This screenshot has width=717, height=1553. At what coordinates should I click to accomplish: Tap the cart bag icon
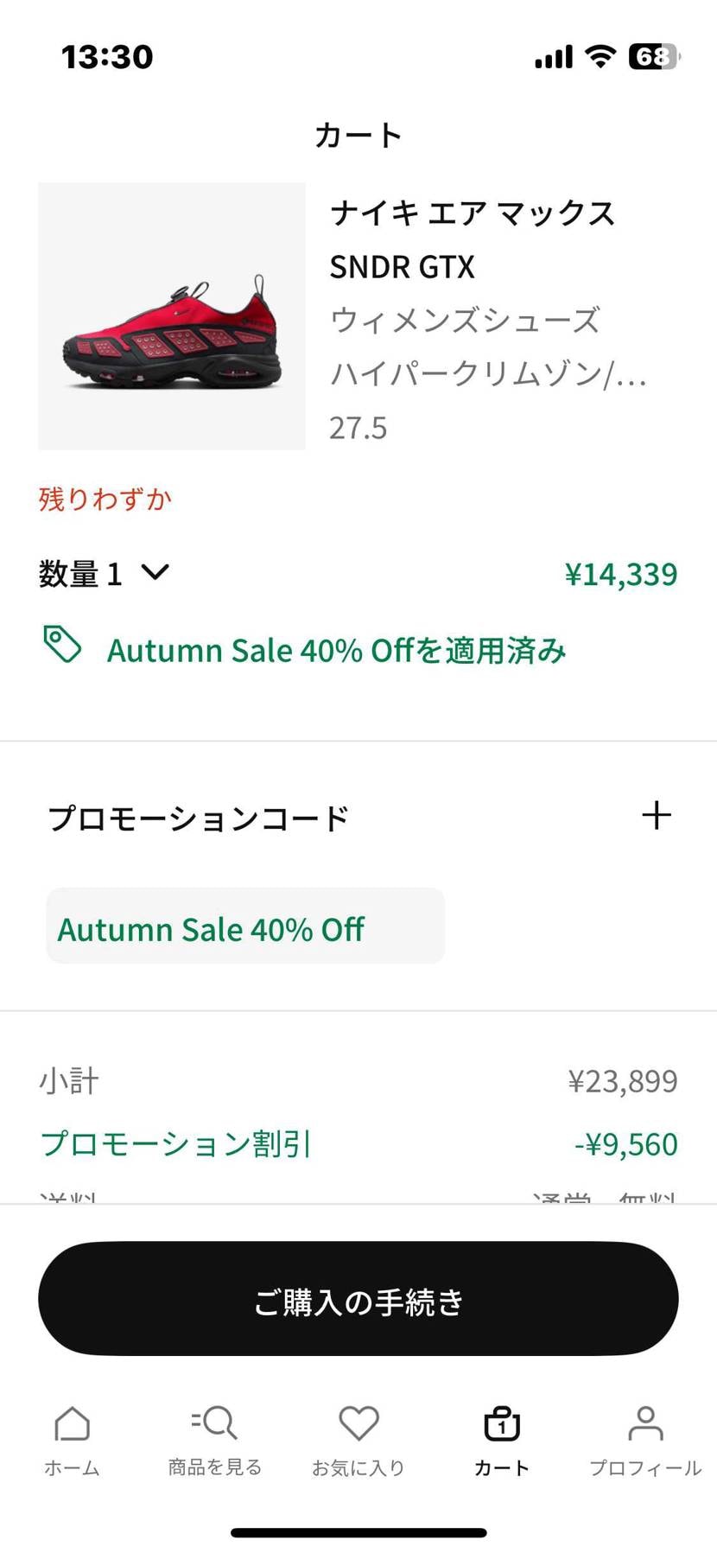coord(501,1423)
